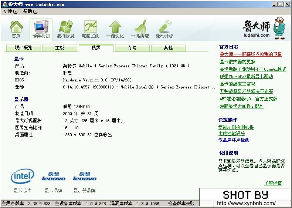Click 复制左侧检测结果 quick action

[x=236, y=127]
